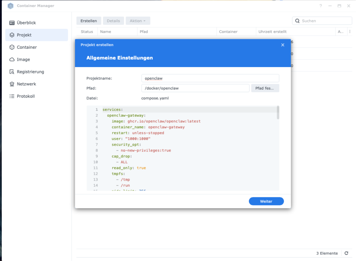The width and height of the screenshot is (356, 261).
Task: Click the refresh icon at bottom right
Action: point(346,253)
